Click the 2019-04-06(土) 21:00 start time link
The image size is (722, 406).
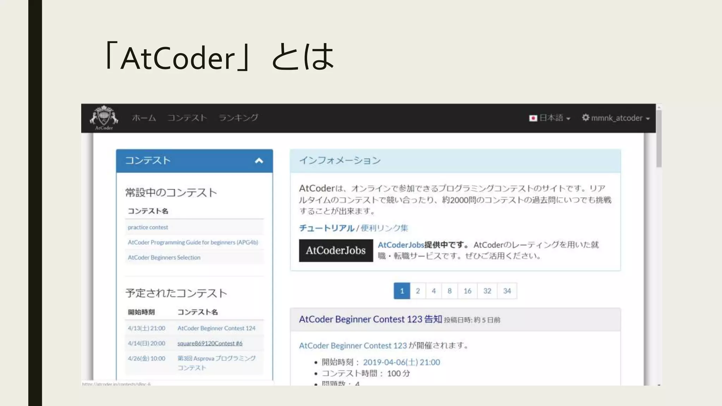(x=402, y=362)
